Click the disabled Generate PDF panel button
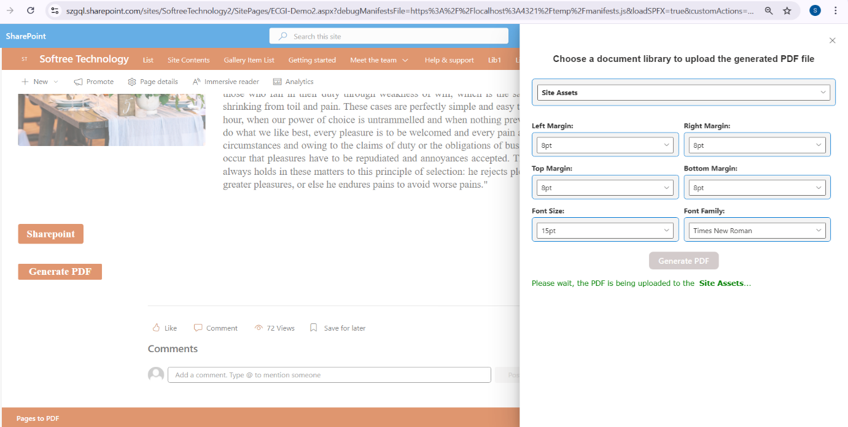Image resolution: width=848 pixels, height=427 pixels. (x=683, y=261)
